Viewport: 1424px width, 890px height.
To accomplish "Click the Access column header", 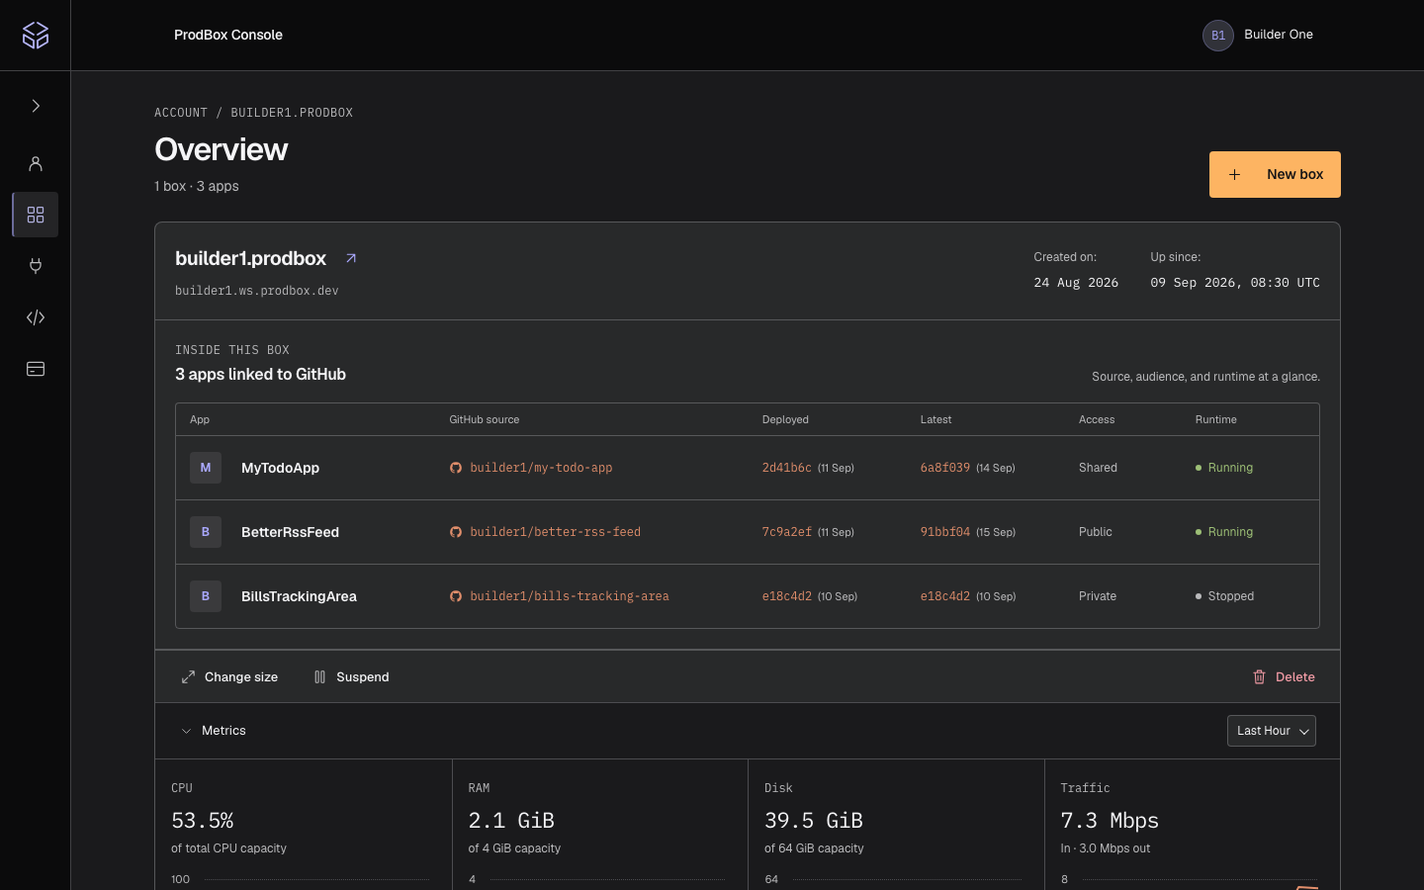I will pos(1097,419).
